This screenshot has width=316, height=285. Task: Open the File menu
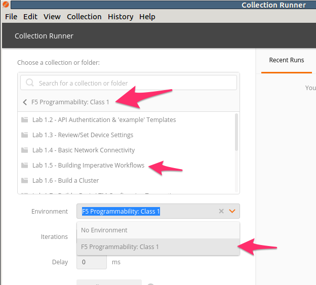pyautogui.click(x=11, y=17)
